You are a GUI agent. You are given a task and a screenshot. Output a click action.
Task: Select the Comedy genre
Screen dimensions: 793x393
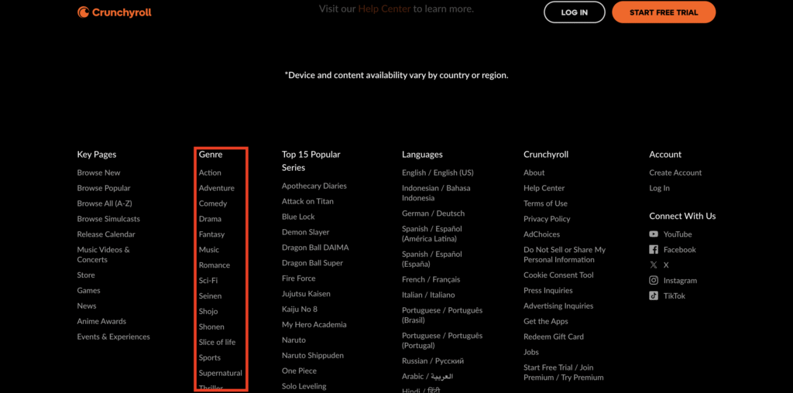pos(213,203)
